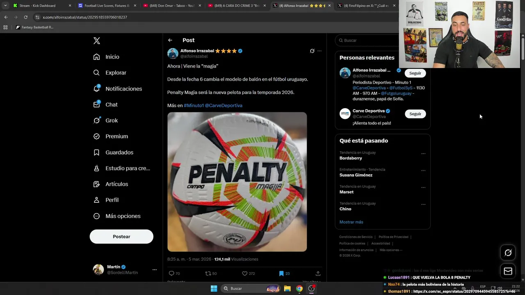Open the Bordaberry trend

[x=351, y=158]
